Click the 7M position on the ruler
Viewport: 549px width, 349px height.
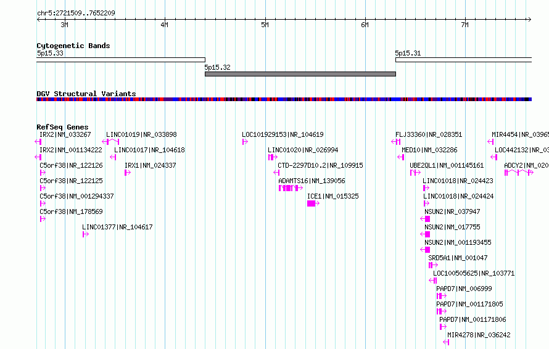(x=464, y=25)
